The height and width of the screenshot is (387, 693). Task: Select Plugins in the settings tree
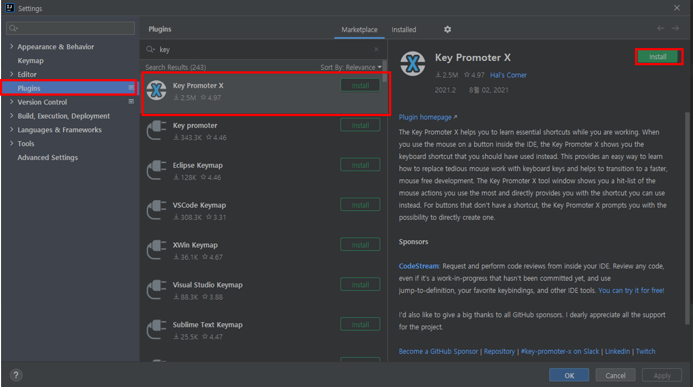(x=70, y=88)
